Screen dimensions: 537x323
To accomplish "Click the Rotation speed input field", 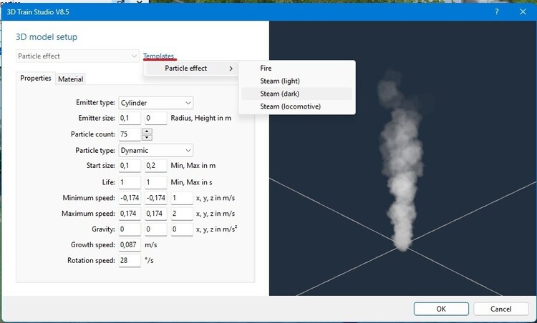I will pos(130,261).
